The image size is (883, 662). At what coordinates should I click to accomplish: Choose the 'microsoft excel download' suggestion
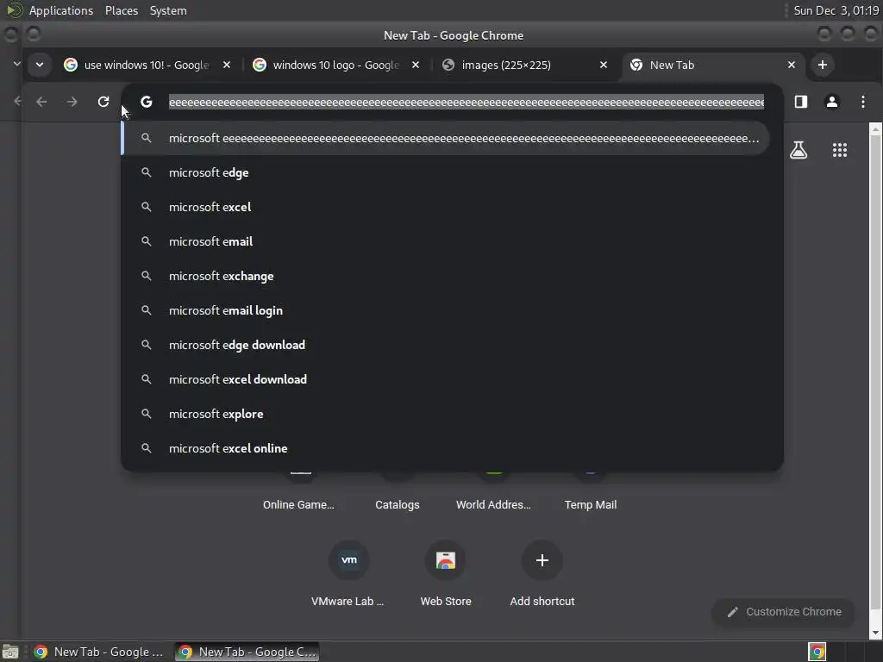(x=446, y=379)
